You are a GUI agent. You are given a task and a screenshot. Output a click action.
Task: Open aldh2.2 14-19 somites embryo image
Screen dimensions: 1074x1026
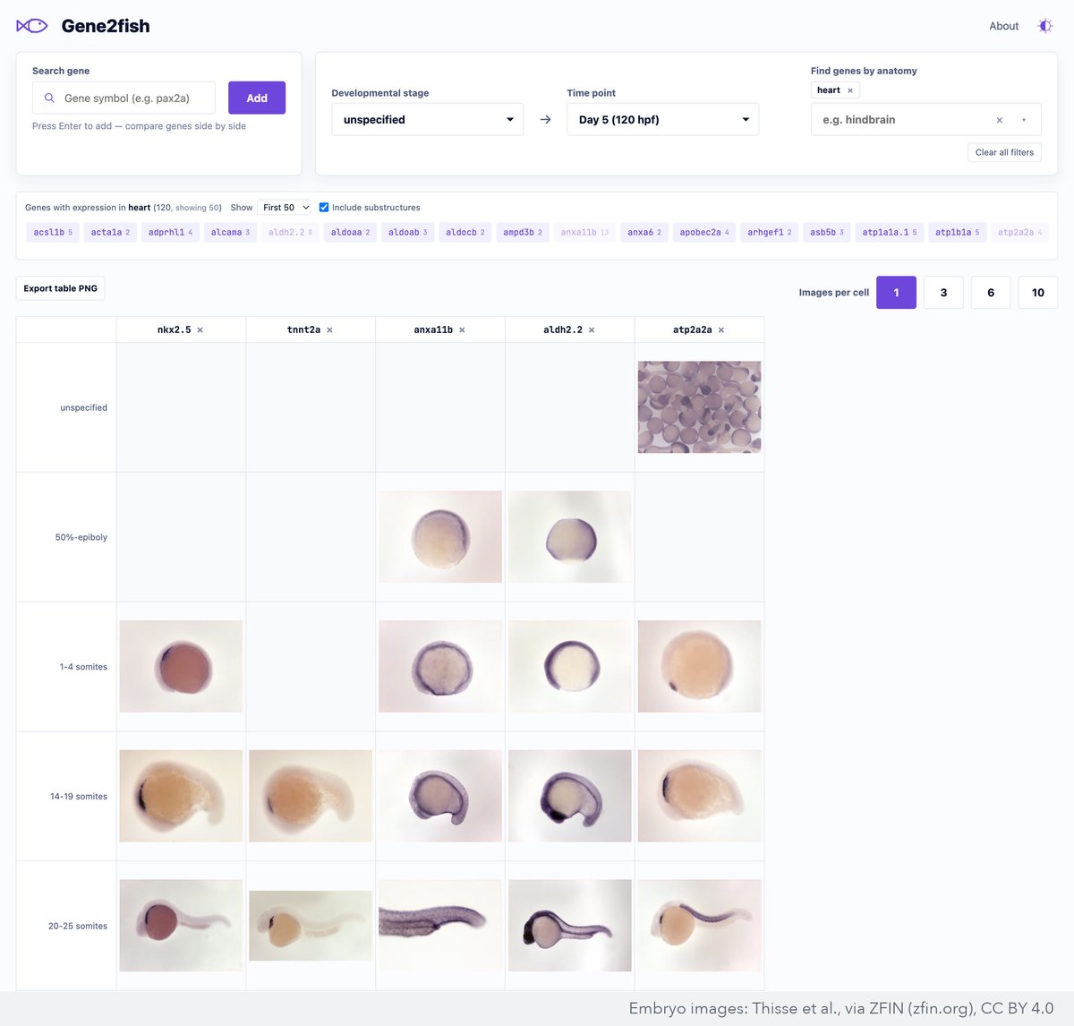click(x=570, y=796)
